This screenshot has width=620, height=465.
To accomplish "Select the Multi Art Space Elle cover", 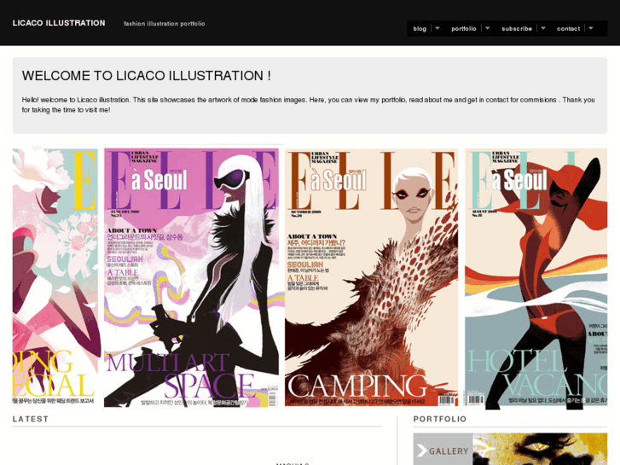I will pos(191,277).
